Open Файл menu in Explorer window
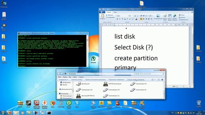 point(60,77)
